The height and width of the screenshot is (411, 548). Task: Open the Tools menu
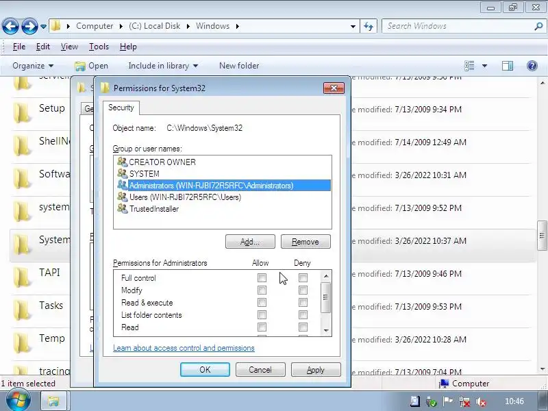coord(99,47)
